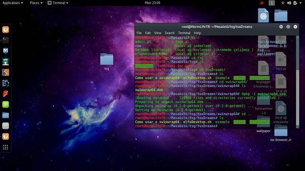This screenshot has width=305, height=171.
Task: Open the Terminal menu in the menubar
Action: click(184, 33)
